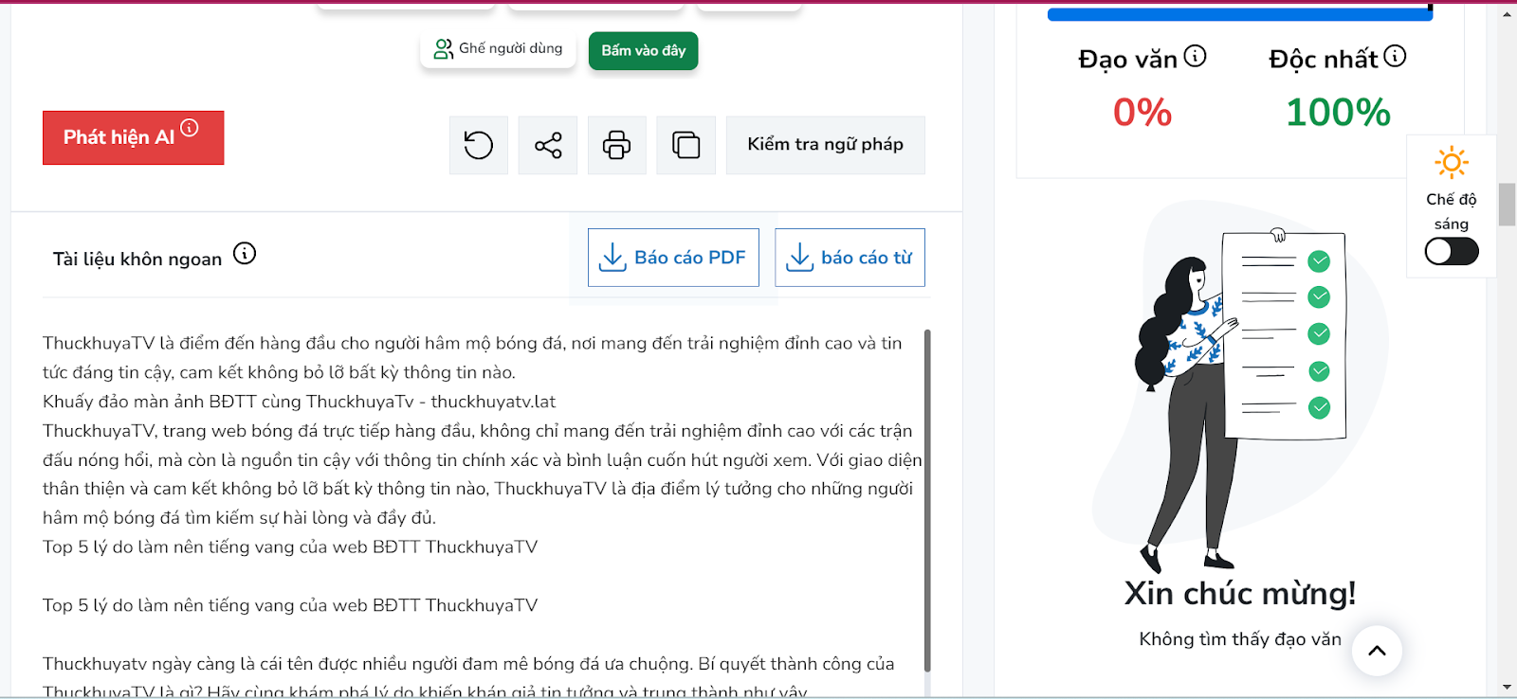Click the sun light-mode icon
Image resolution: width=1517 pixels, height=699 pixels.
click(1452, 163)
